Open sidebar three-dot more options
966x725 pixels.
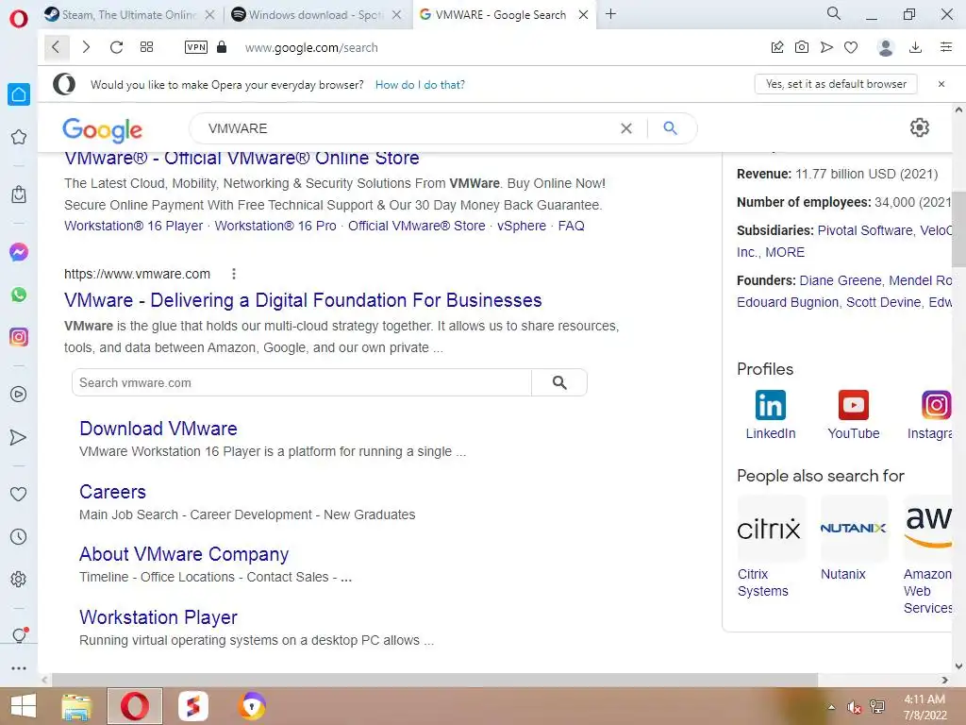[19, 667]
